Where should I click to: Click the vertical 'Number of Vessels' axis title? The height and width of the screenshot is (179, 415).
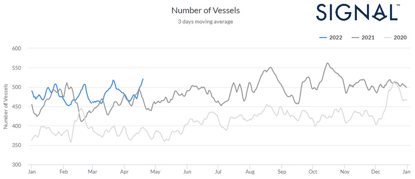pos(6,106)
